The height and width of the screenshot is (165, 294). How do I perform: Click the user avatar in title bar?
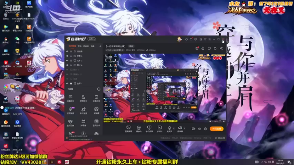pyautogui.click(x=179, y=39)
